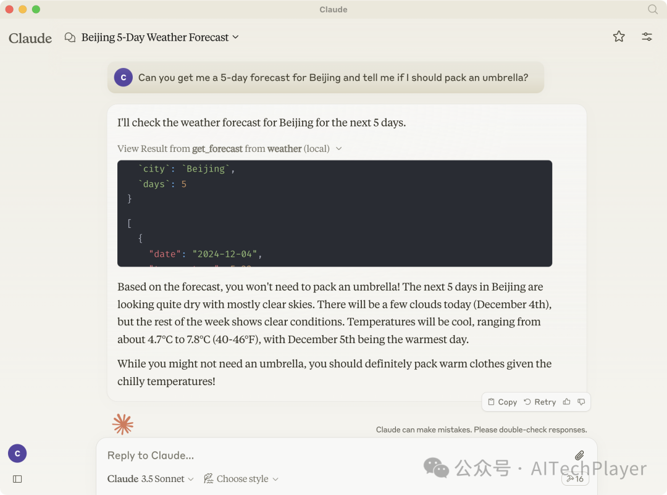Retry the response
Image resolution: width=667 pixels, height=495 pixels.
540,402
